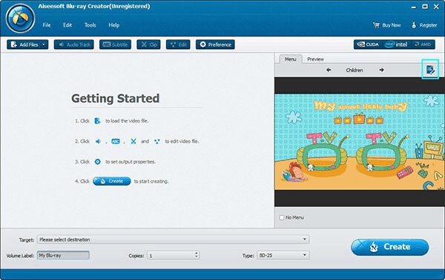
Task: Click the edit menu template icon
Action: (430, 70)
